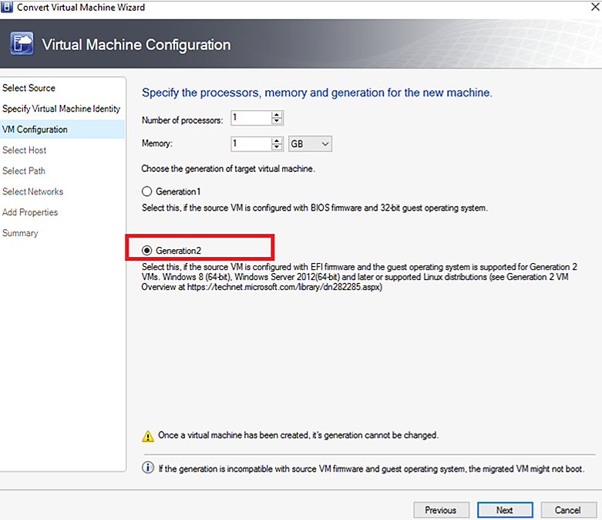Decrease memory value with down arrow
This screenshot has height=520, width=602.
pos(277,147)
